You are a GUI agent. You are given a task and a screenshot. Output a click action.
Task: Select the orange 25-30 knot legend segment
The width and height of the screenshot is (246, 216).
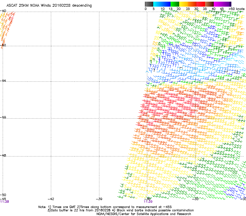192,4
